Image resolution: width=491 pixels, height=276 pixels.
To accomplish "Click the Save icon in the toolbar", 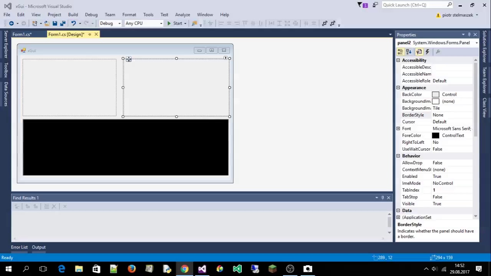I will (55, 23).
